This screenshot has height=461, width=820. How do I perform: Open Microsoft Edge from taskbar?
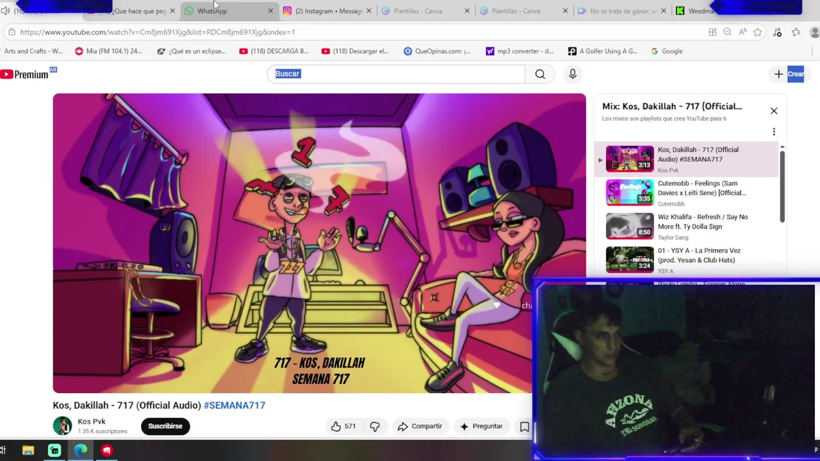[x=81, y=451]
